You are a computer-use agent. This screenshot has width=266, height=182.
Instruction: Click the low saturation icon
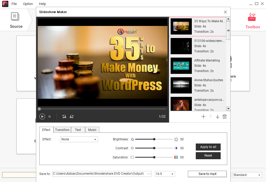pos(132,157)
